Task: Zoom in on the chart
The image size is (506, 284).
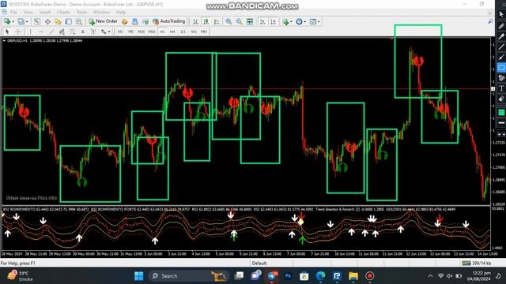Action: click(228, 21)
